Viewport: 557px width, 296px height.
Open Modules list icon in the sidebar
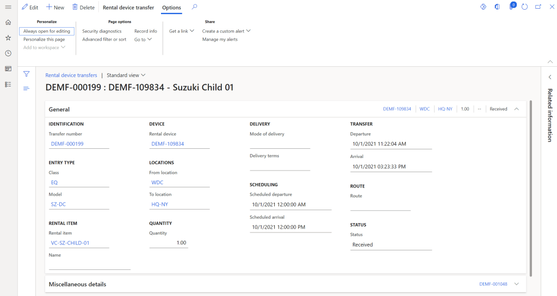pyautogui.click(x=8, y=84)
